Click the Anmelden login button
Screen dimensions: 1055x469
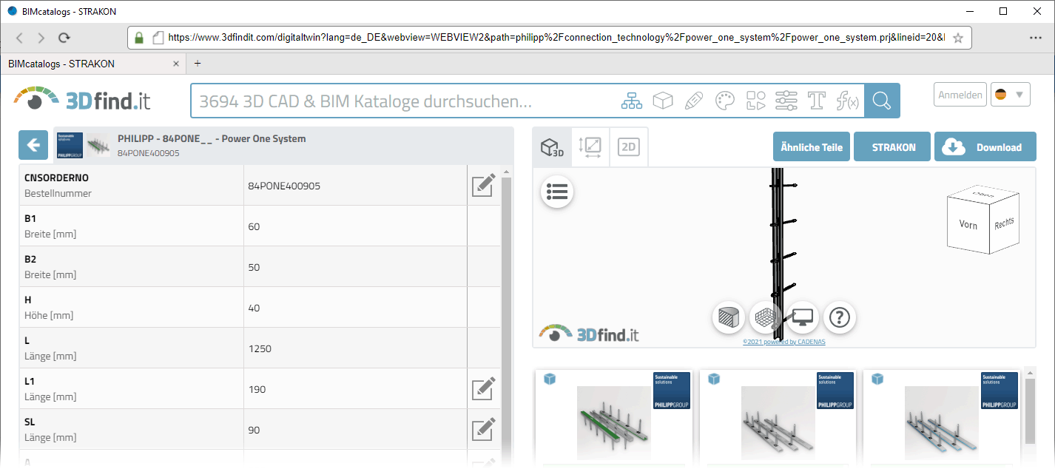click(960, 95)
